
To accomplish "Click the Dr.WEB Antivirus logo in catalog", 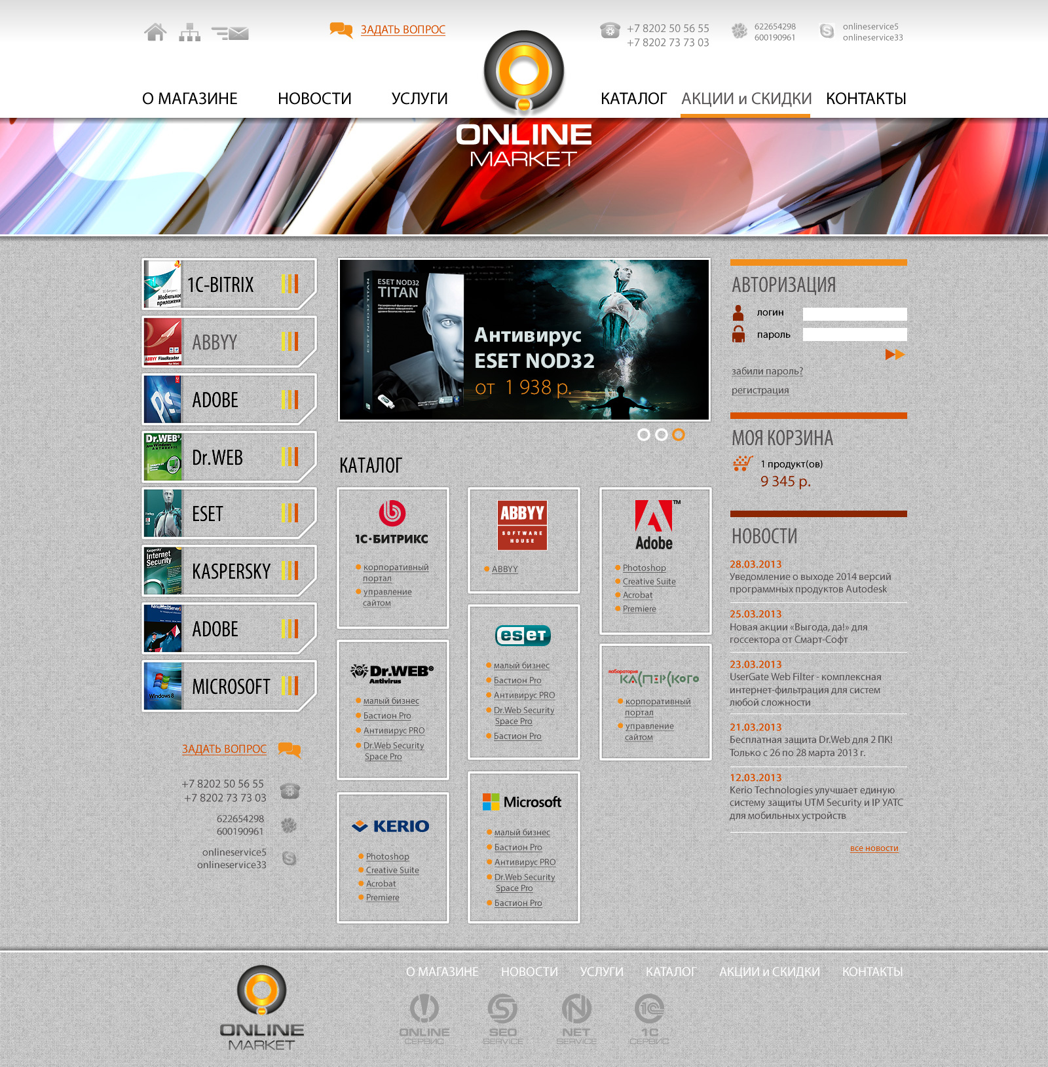I will coord(392,674).
